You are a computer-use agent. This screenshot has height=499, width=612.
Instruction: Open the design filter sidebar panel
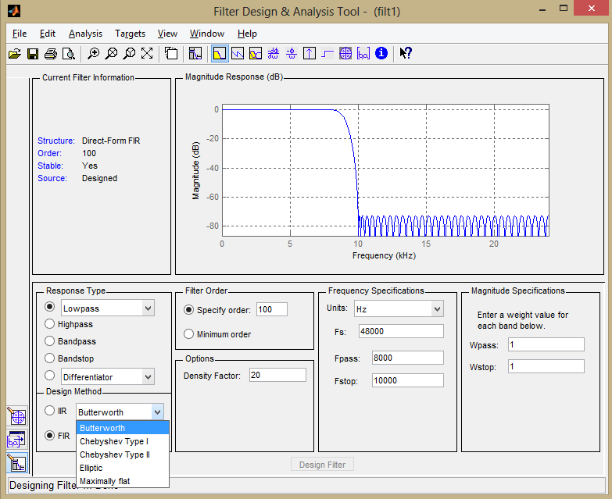tap(17, 463)
